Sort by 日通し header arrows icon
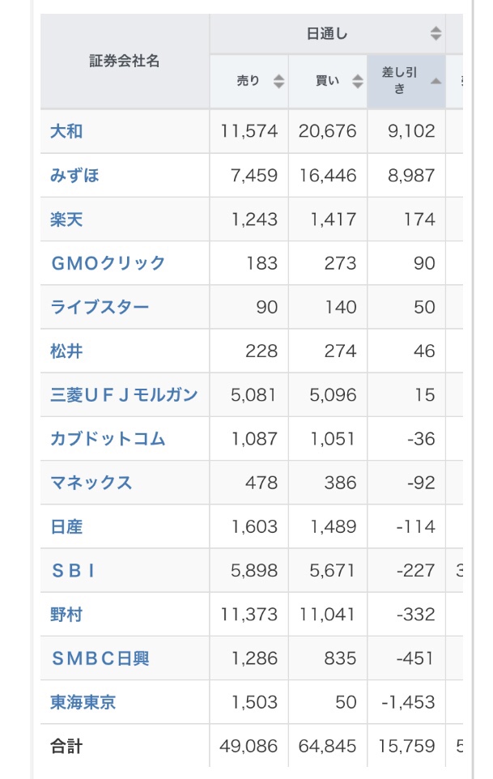The height and width of the screenshot is (779, 493). pyautogui.click(x=436, y=33)
